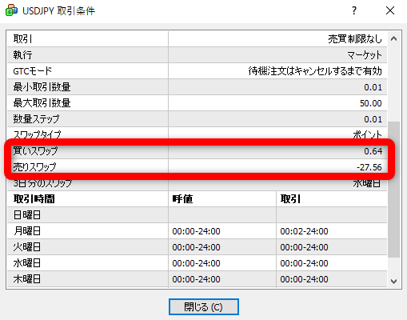The height and width of the screenshot is (320, 407).
Task: Click the 最大取引数量 value 50.00
Action: pos(370,103)
